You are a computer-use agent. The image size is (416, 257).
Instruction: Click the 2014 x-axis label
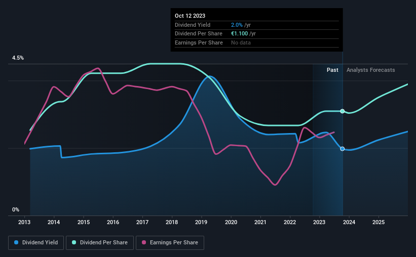tap(54, 222)
